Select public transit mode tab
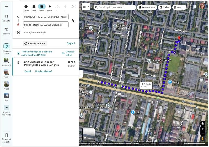The image size is (209, 147). 42,8
